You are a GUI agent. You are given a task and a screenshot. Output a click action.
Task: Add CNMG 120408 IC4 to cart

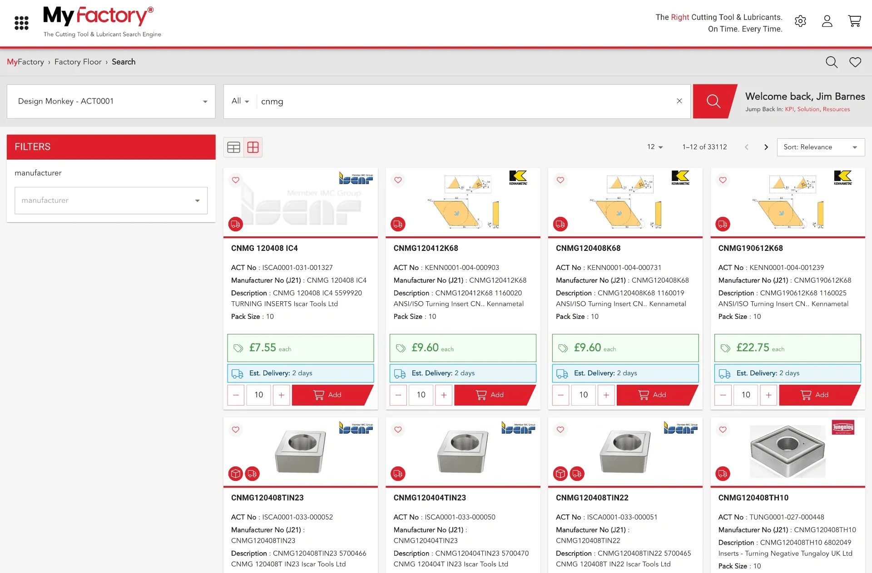(x=332, y=395)
